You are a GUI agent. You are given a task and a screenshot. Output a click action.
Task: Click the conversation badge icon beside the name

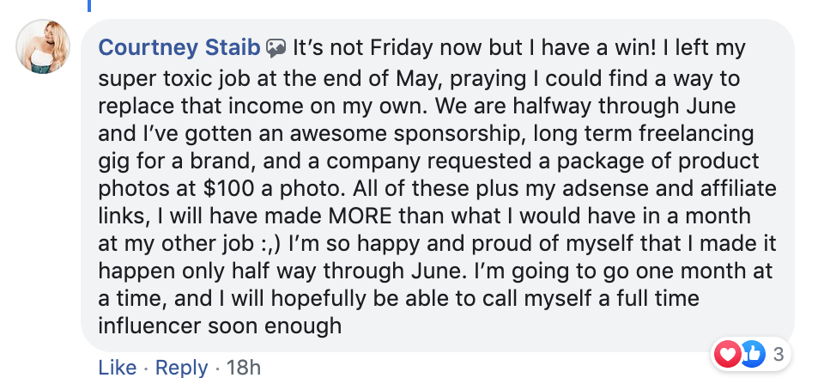coord(276,46)
